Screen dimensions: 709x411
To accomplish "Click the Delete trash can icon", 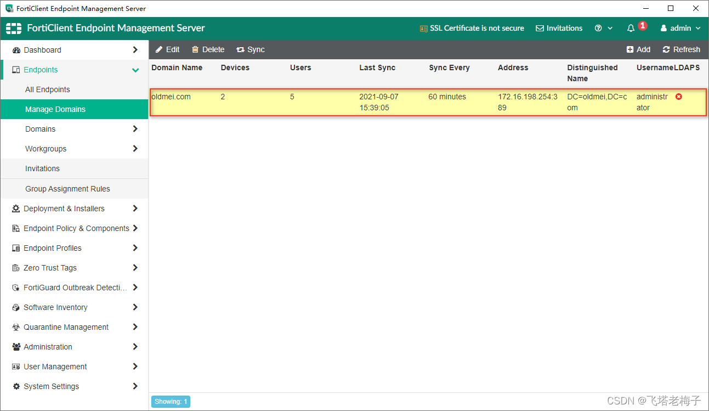I will click(195, 49).
